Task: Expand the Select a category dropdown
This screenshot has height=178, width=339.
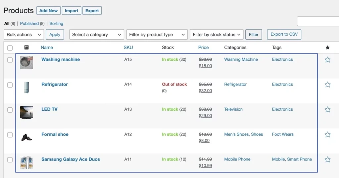Action: click(x=96, y=35)
